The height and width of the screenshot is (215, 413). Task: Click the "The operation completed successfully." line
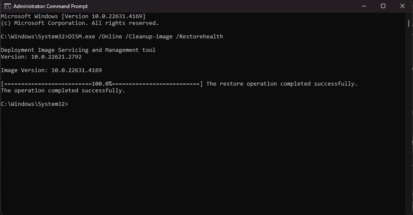click(x=63, y=91)
